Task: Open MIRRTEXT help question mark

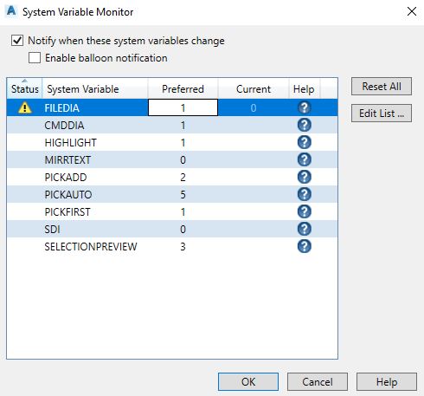Action: (305, 159)
